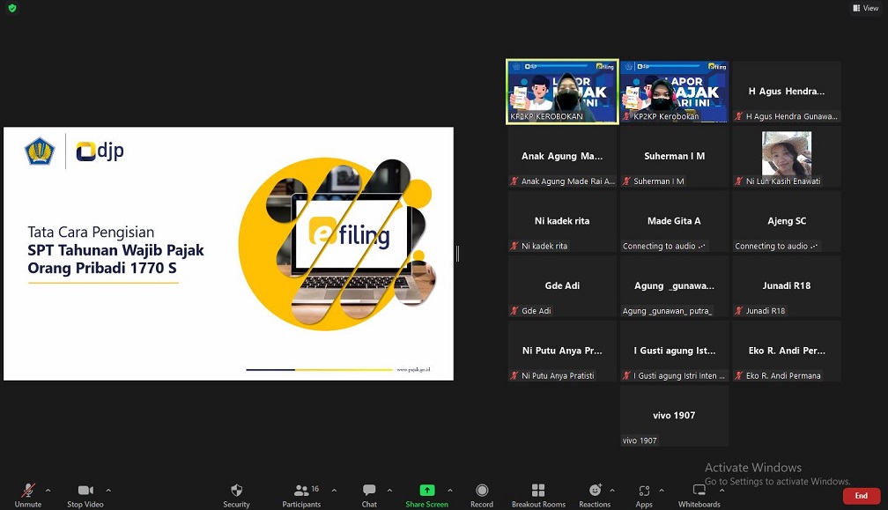The image size is (888, 510).
Task: Select the Junadi R18 tile
Action: (787, 286)
